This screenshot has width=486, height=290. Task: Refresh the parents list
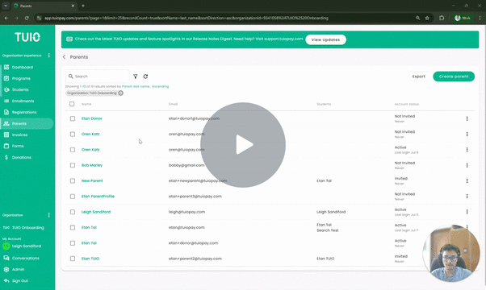click(145, 77)
